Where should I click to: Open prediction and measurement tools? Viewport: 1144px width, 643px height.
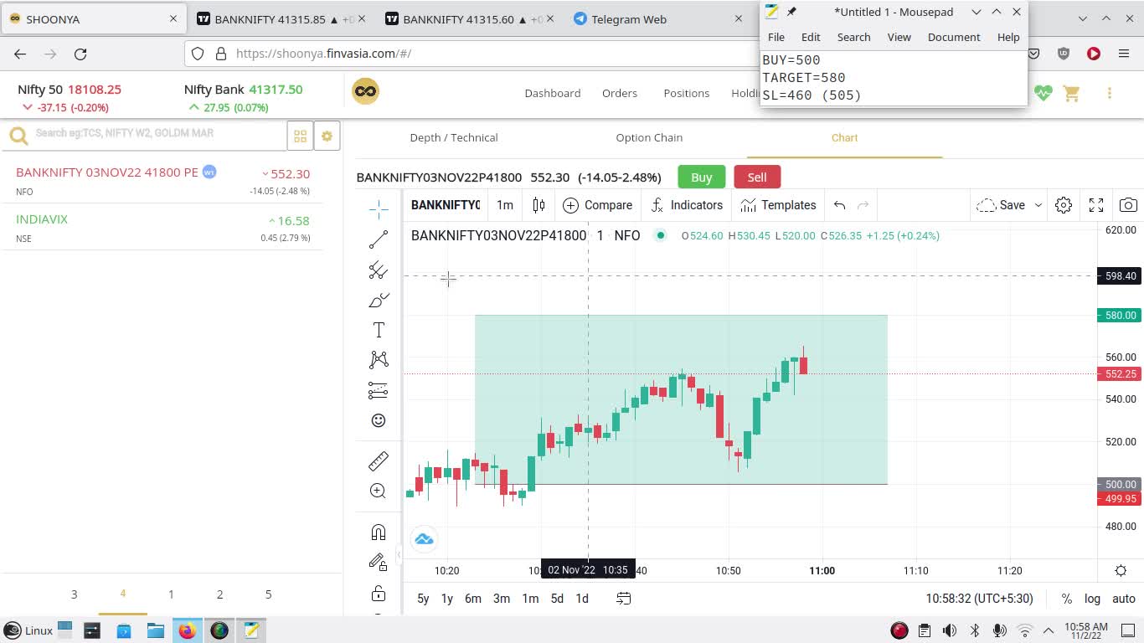click(x=379, y=390)
